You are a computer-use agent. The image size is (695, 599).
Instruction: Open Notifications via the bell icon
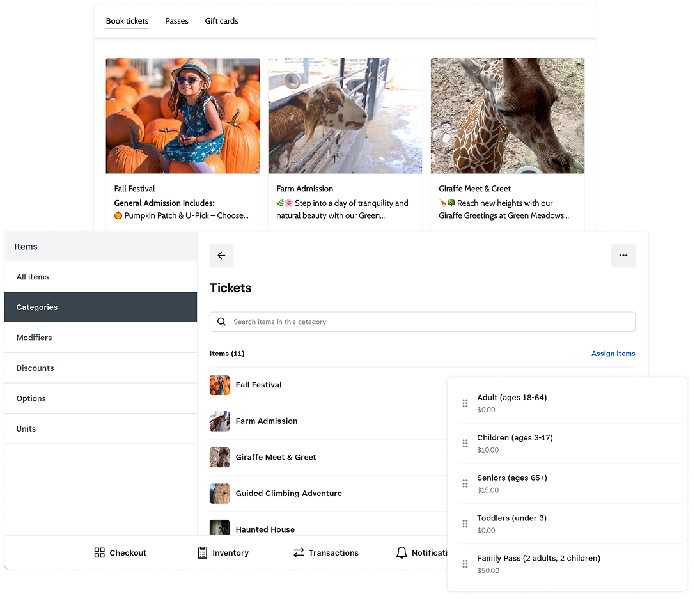(x=402, y=552)
